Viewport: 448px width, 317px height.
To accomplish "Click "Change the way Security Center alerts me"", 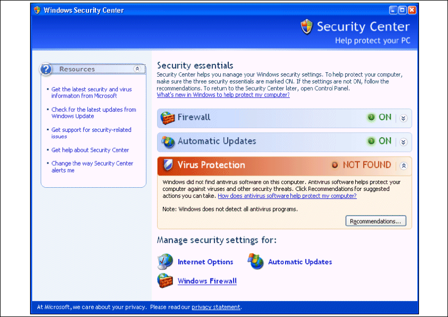I will 92,167.
